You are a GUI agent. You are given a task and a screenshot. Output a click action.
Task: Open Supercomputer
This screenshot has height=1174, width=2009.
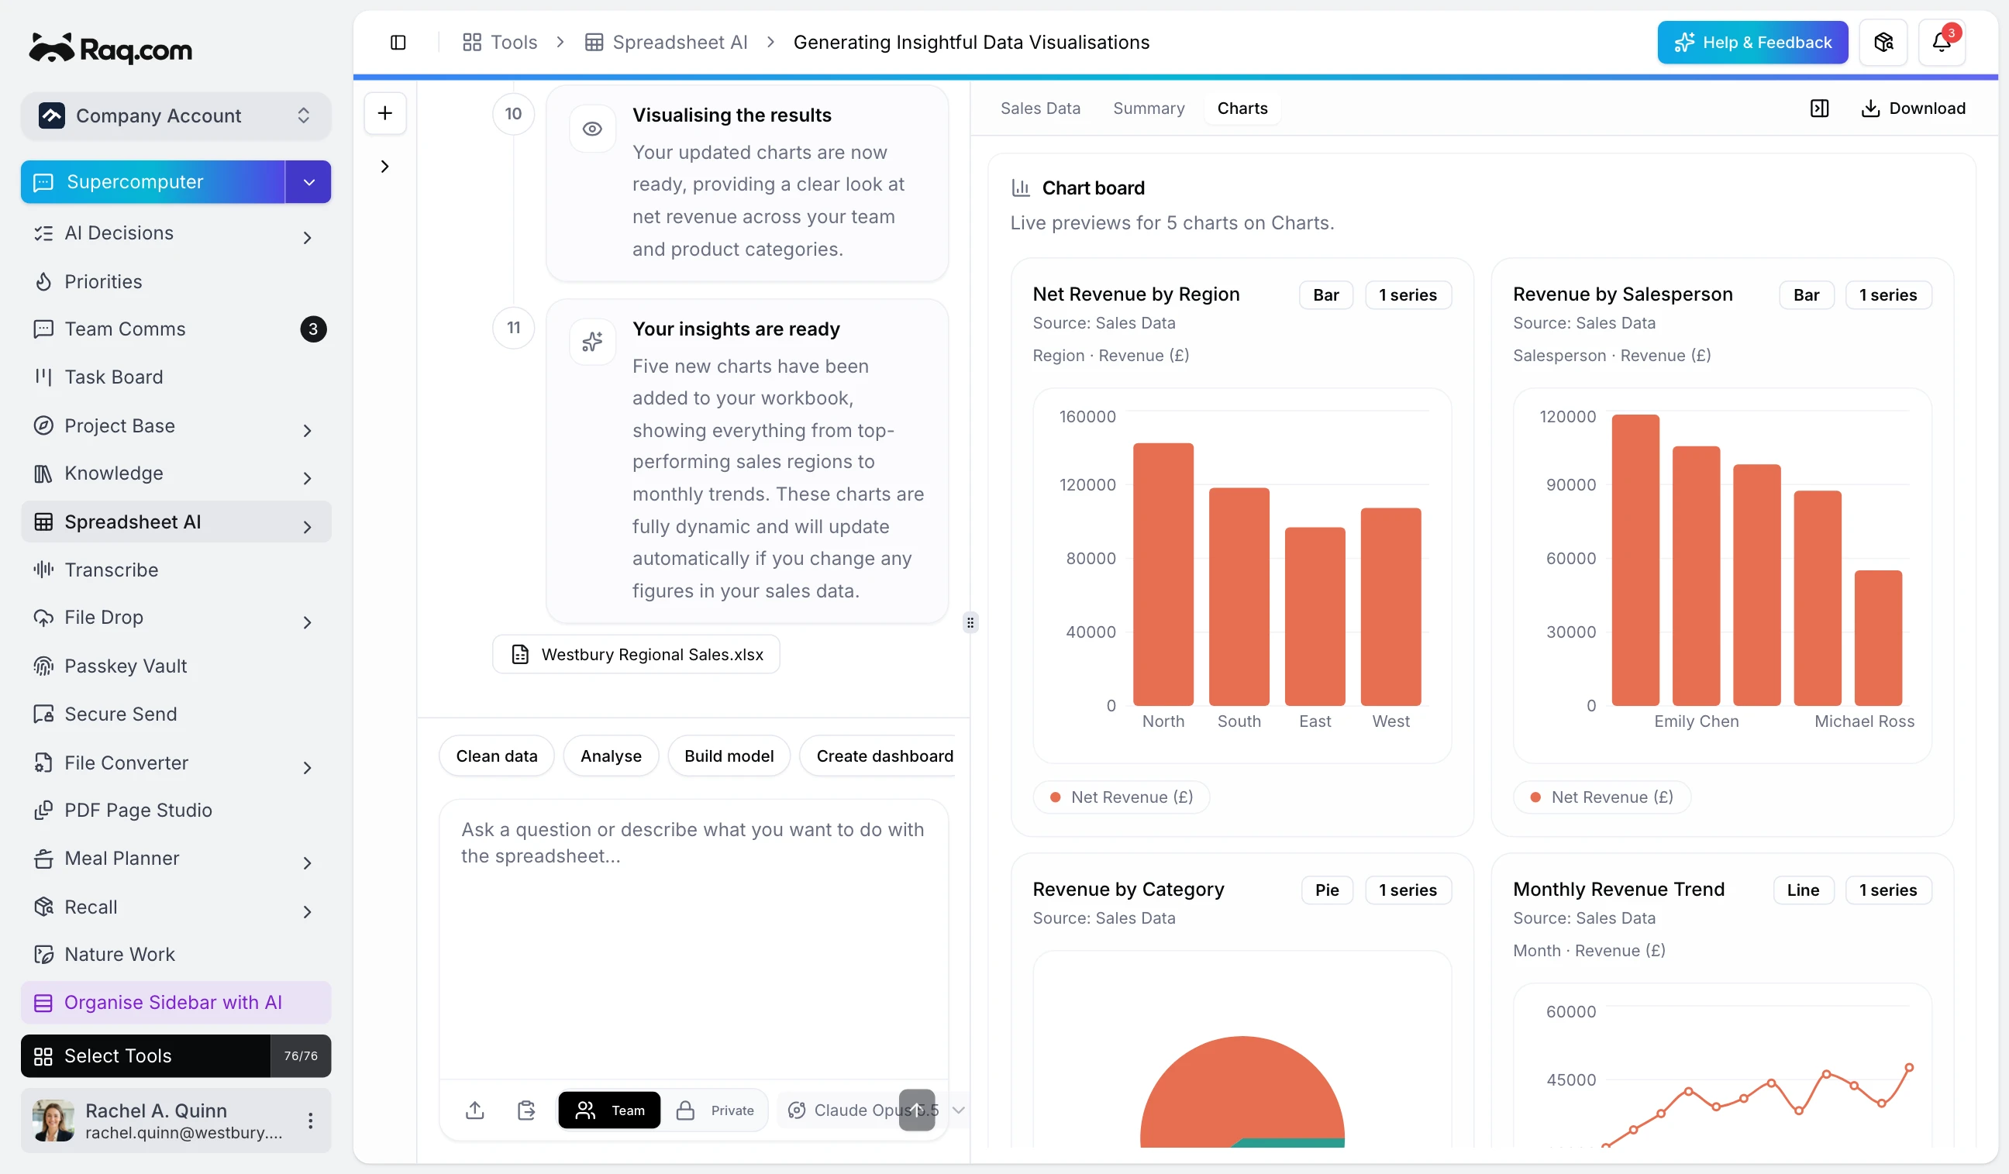click(153, 182)
